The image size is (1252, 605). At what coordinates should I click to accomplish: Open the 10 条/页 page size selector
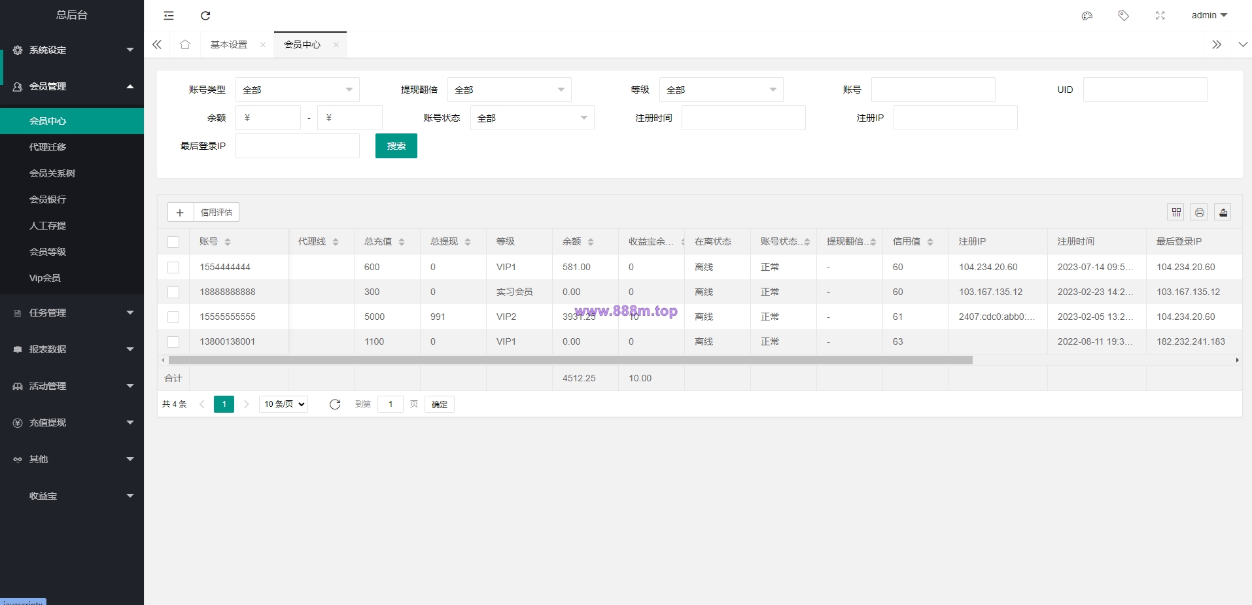284,404
